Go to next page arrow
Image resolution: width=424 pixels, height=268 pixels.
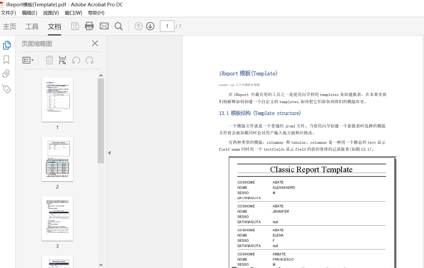click(x=150, y=26)
